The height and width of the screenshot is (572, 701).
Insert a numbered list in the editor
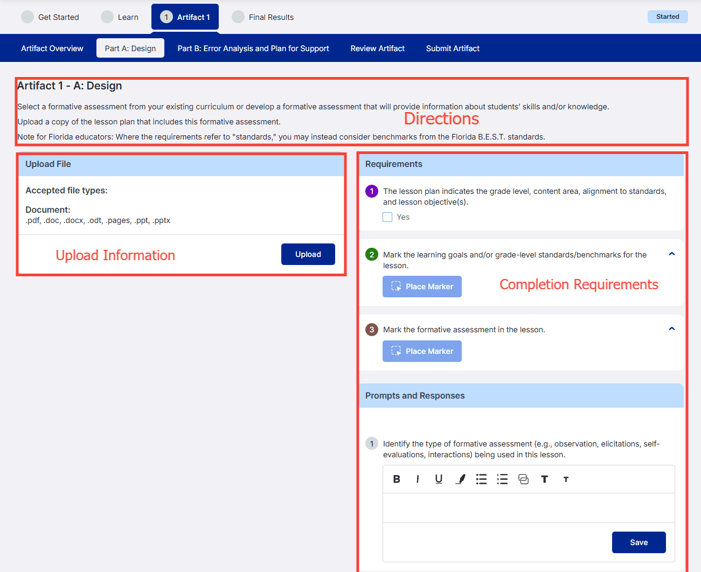tap(502, 479)
